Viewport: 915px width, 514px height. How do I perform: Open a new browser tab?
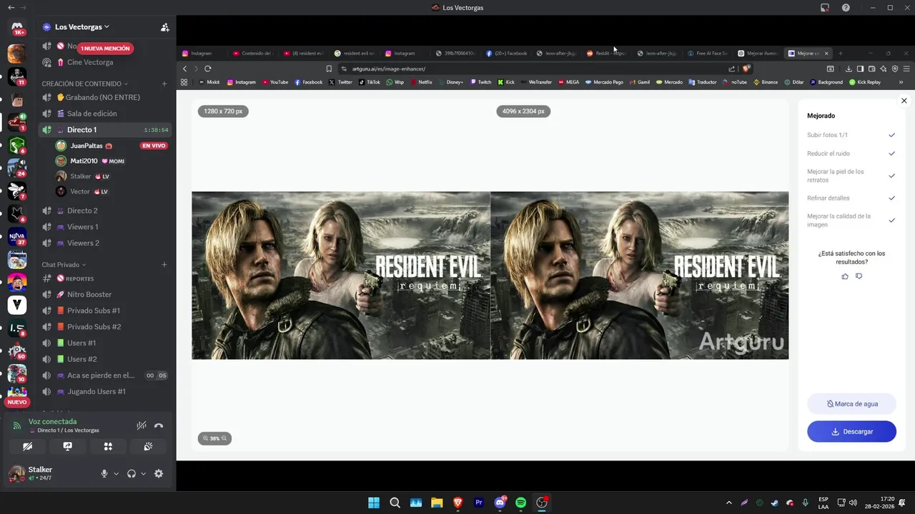[x=841, y=53]
